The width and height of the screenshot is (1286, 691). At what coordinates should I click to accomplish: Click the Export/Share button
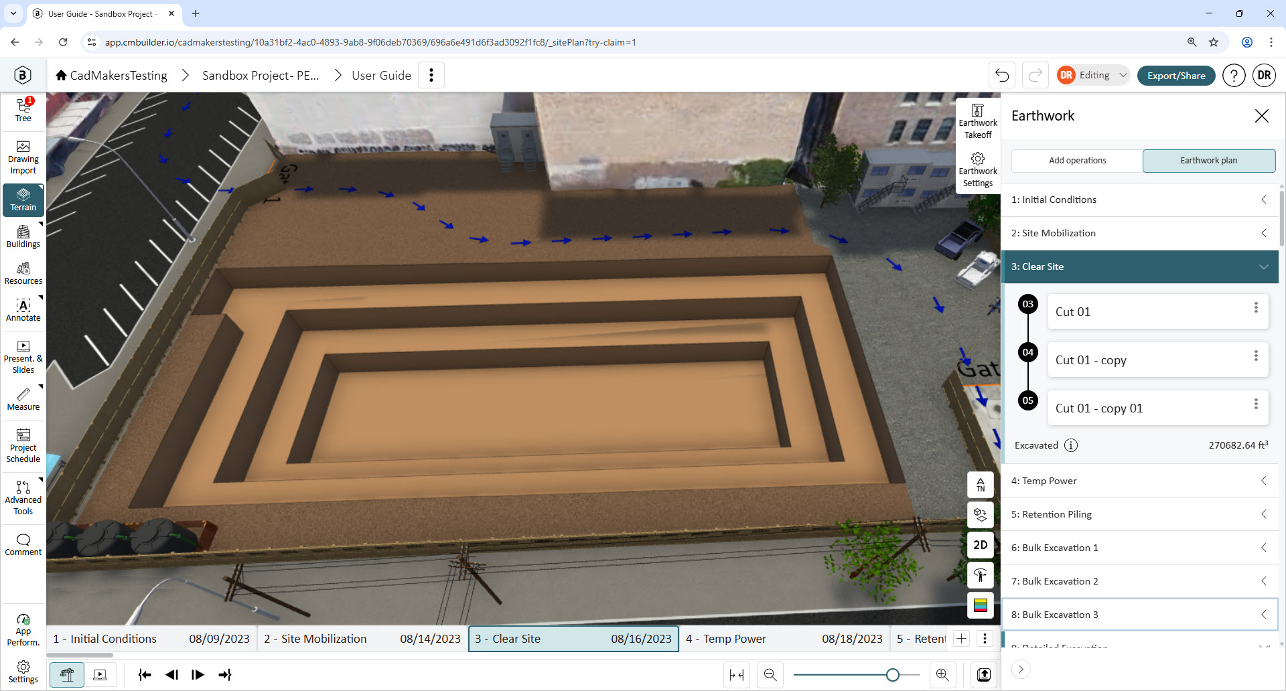[1176, 76]
